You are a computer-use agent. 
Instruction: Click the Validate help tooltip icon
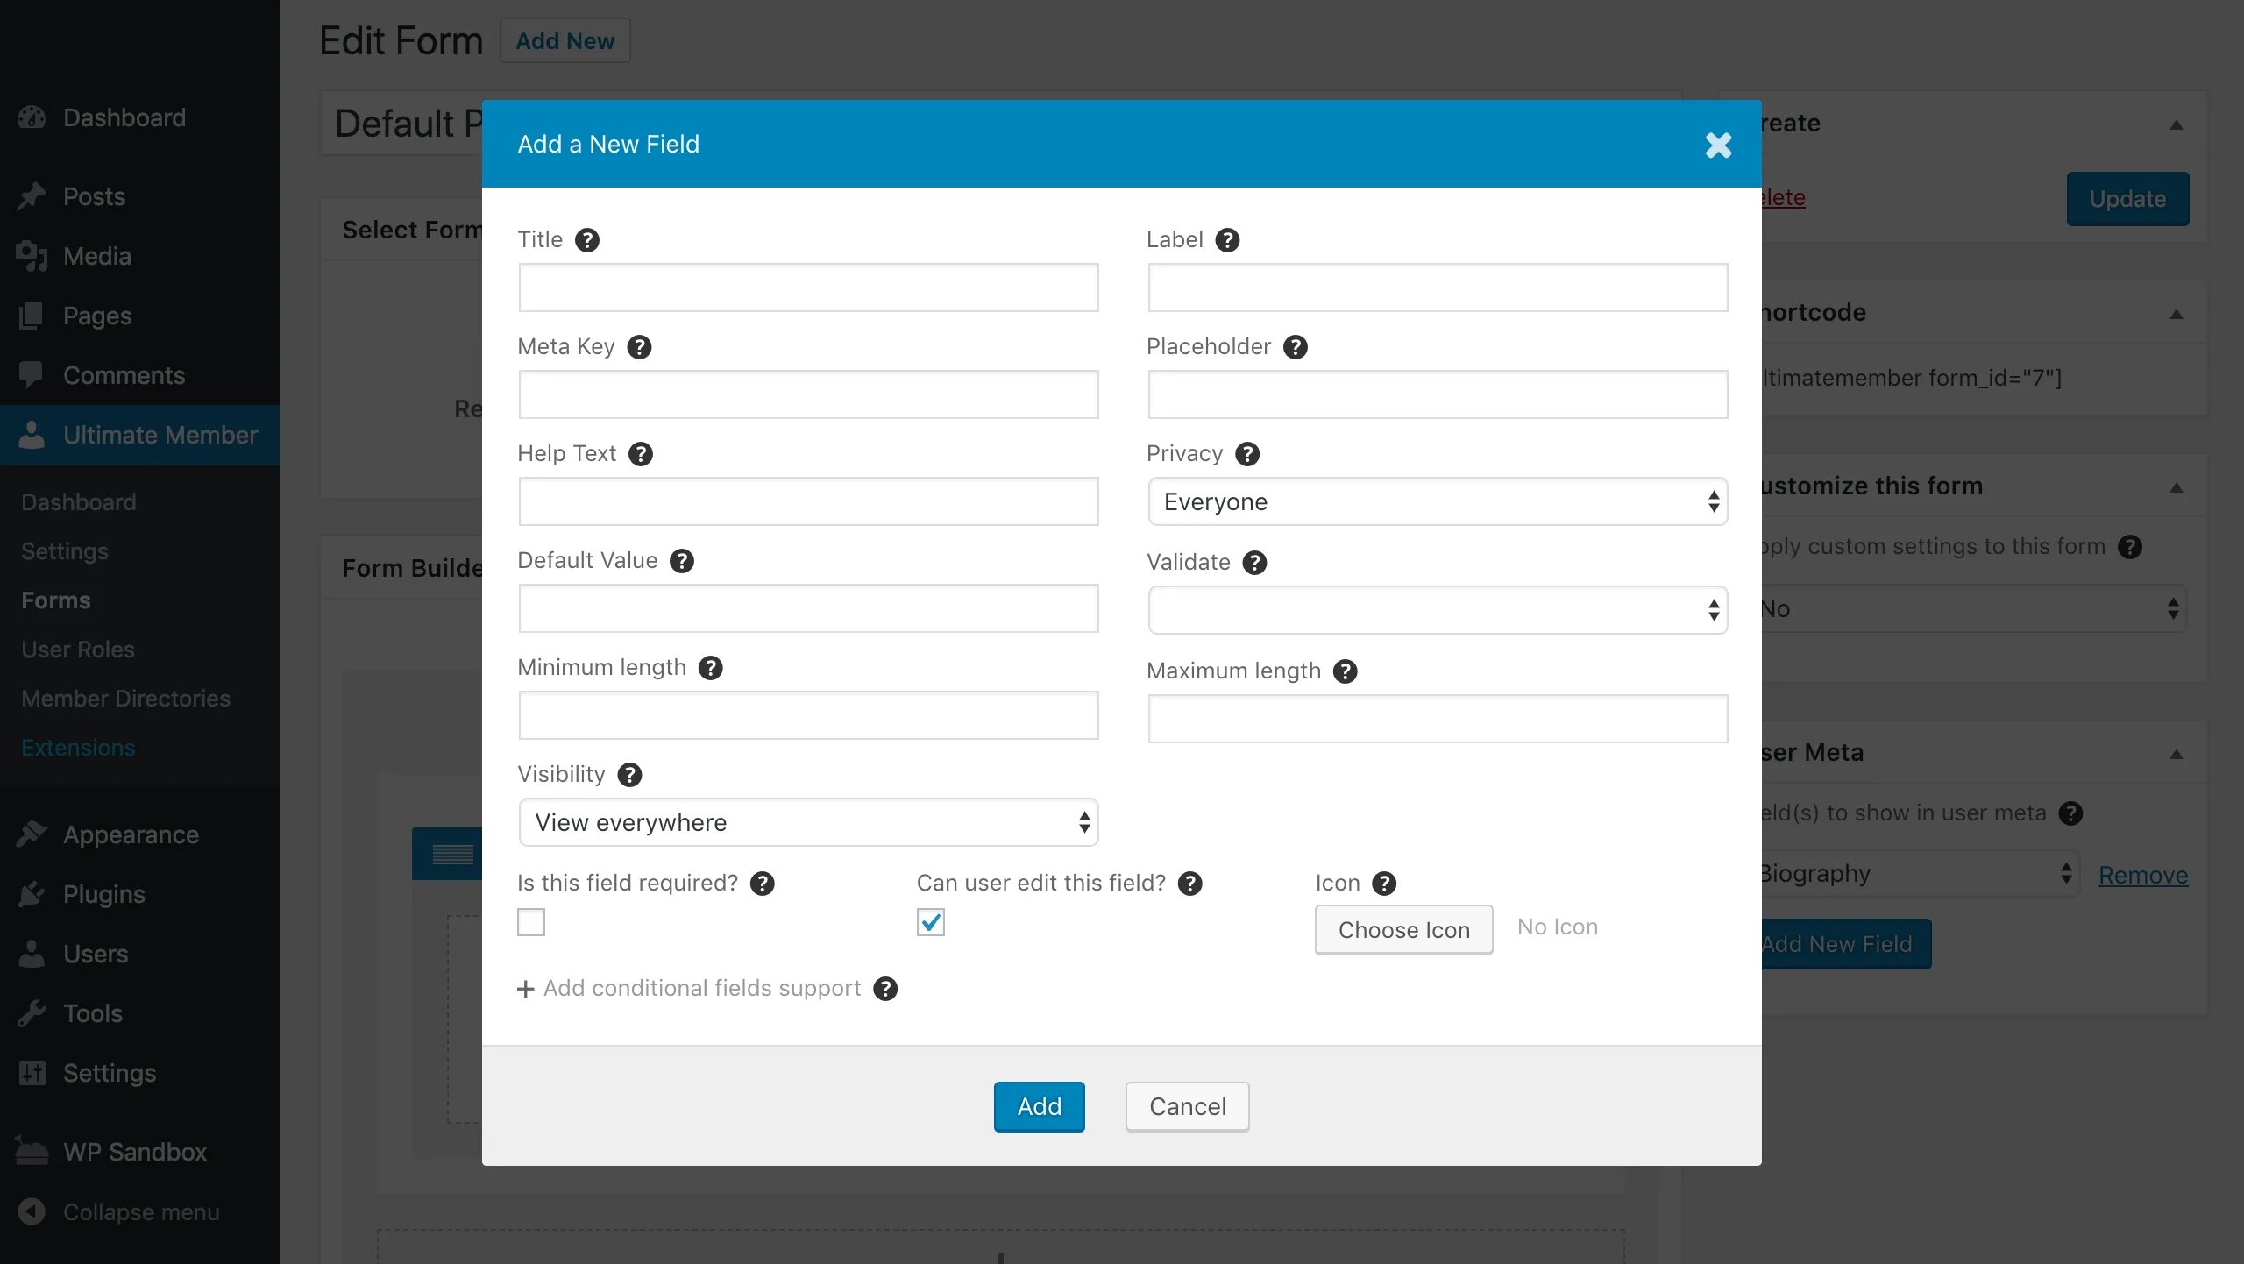pos(1254,563)
